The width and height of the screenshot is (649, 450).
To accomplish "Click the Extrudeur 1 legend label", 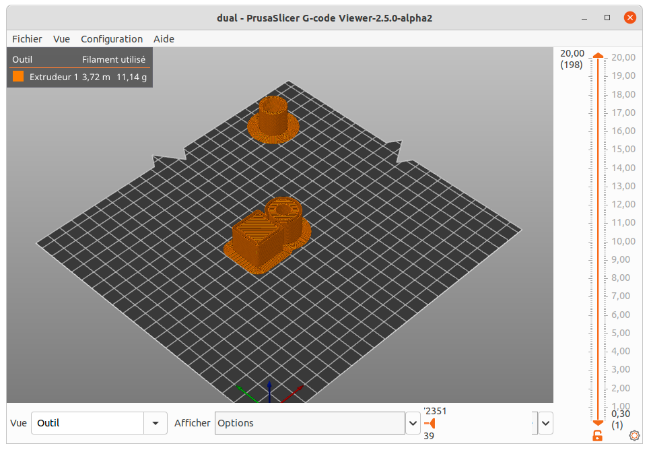I will click(x=53, y=77).
